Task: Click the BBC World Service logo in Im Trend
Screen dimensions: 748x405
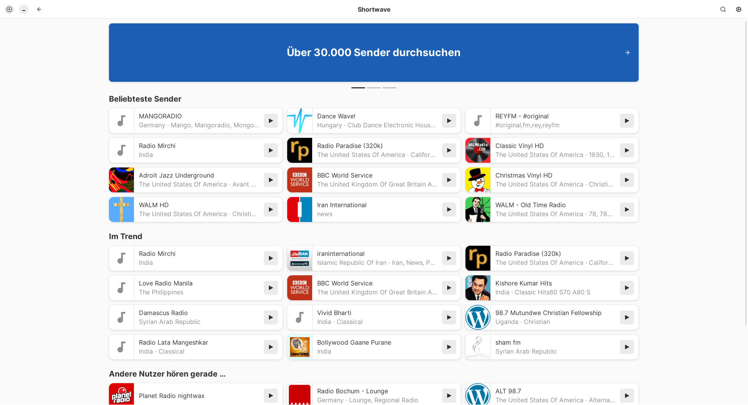Action: (x=300, y=288)
